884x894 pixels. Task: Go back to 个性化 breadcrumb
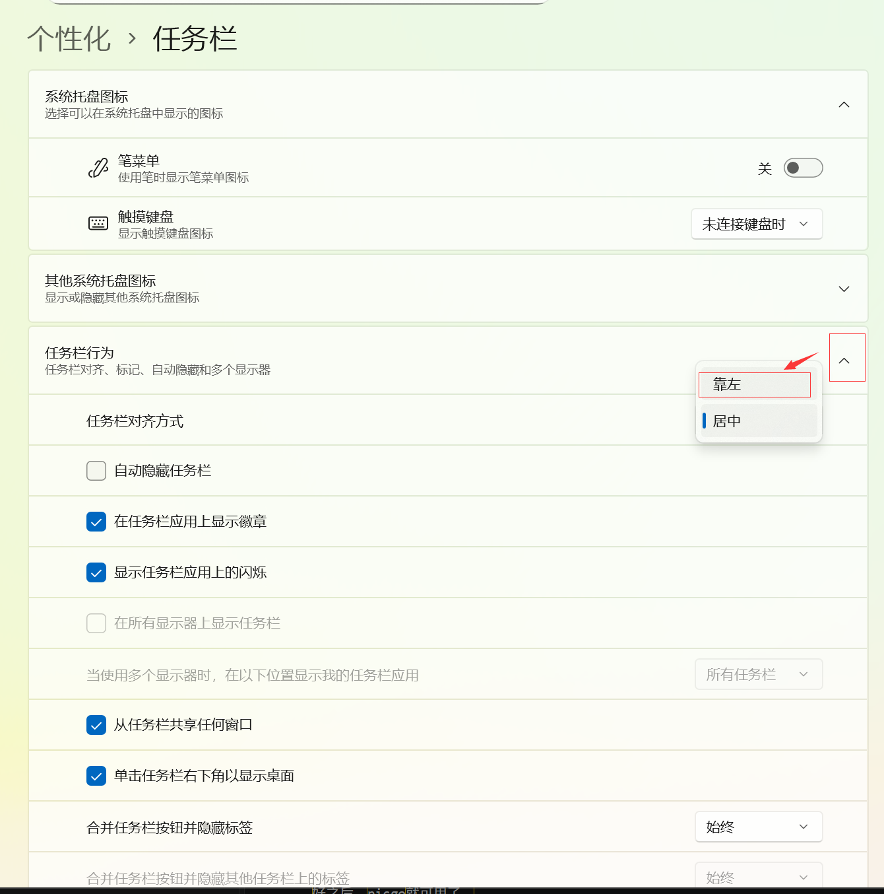69,38
